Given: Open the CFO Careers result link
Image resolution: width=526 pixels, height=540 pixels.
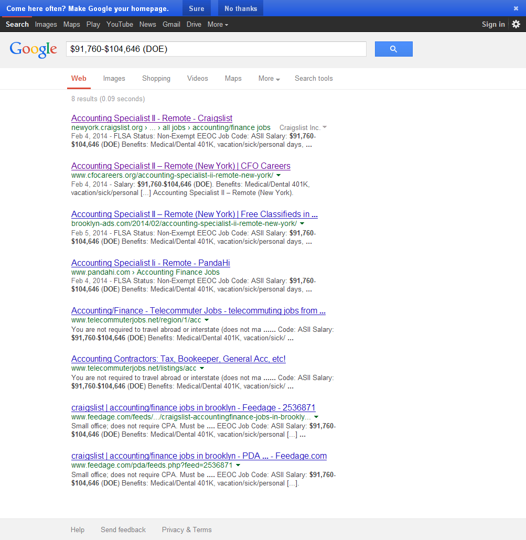Looking at the screenshot, I should pos(180,166).
